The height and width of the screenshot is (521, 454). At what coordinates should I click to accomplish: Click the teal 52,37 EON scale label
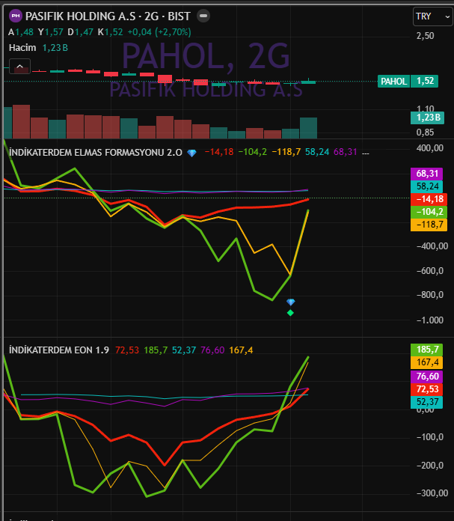427,402
